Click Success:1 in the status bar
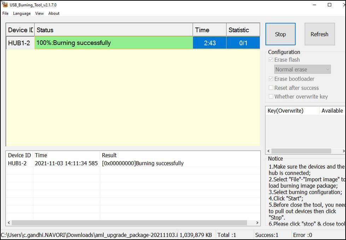 pos(267,235)
